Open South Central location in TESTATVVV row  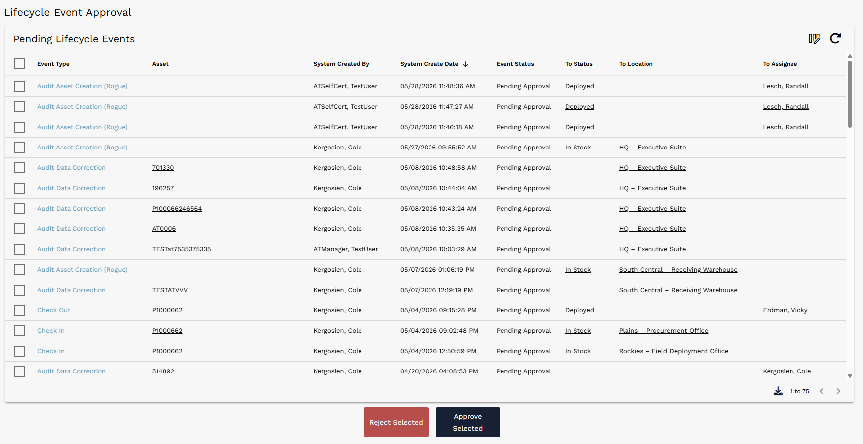click(678, 290)
